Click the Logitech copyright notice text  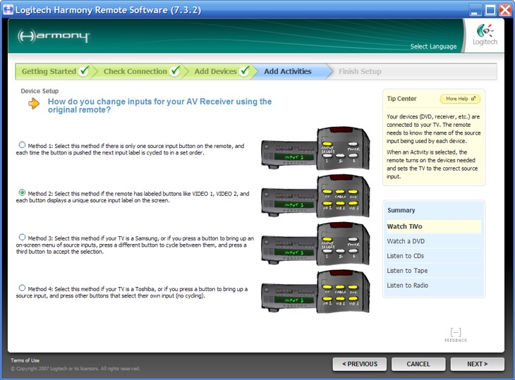[75, 369]
